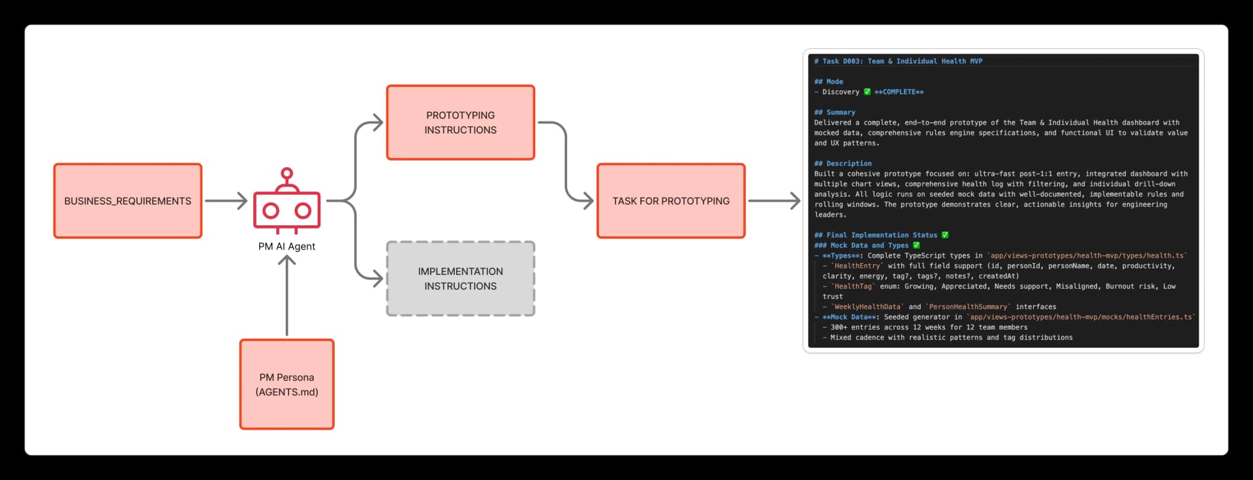Click the upward arrow above the PM Persona box
The image size is (1253, 480).
click(x=287, y=294)
